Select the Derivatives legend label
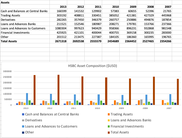This screenshot has width=182, height=138. [x=34, y=120]
